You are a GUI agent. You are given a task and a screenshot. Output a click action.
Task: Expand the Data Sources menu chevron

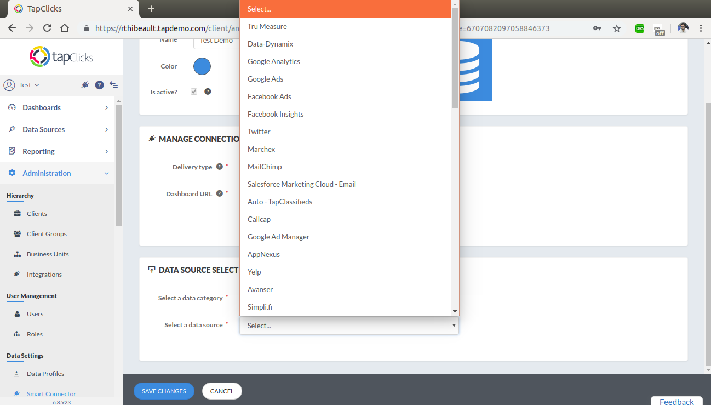click(106, 129)
